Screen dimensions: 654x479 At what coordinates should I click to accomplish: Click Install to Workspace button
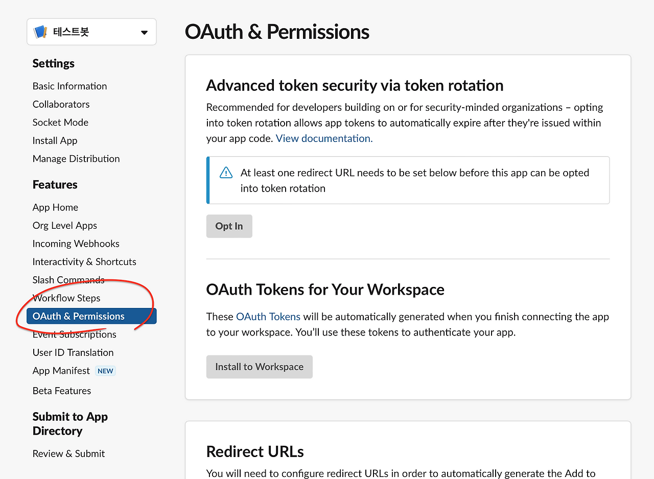tap(260, 367)
